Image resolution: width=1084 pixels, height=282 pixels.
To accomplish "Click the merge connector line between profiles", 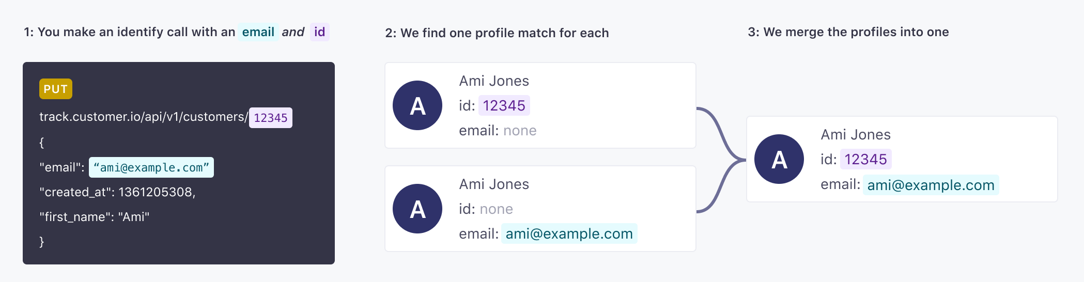I will click(721, 160).
